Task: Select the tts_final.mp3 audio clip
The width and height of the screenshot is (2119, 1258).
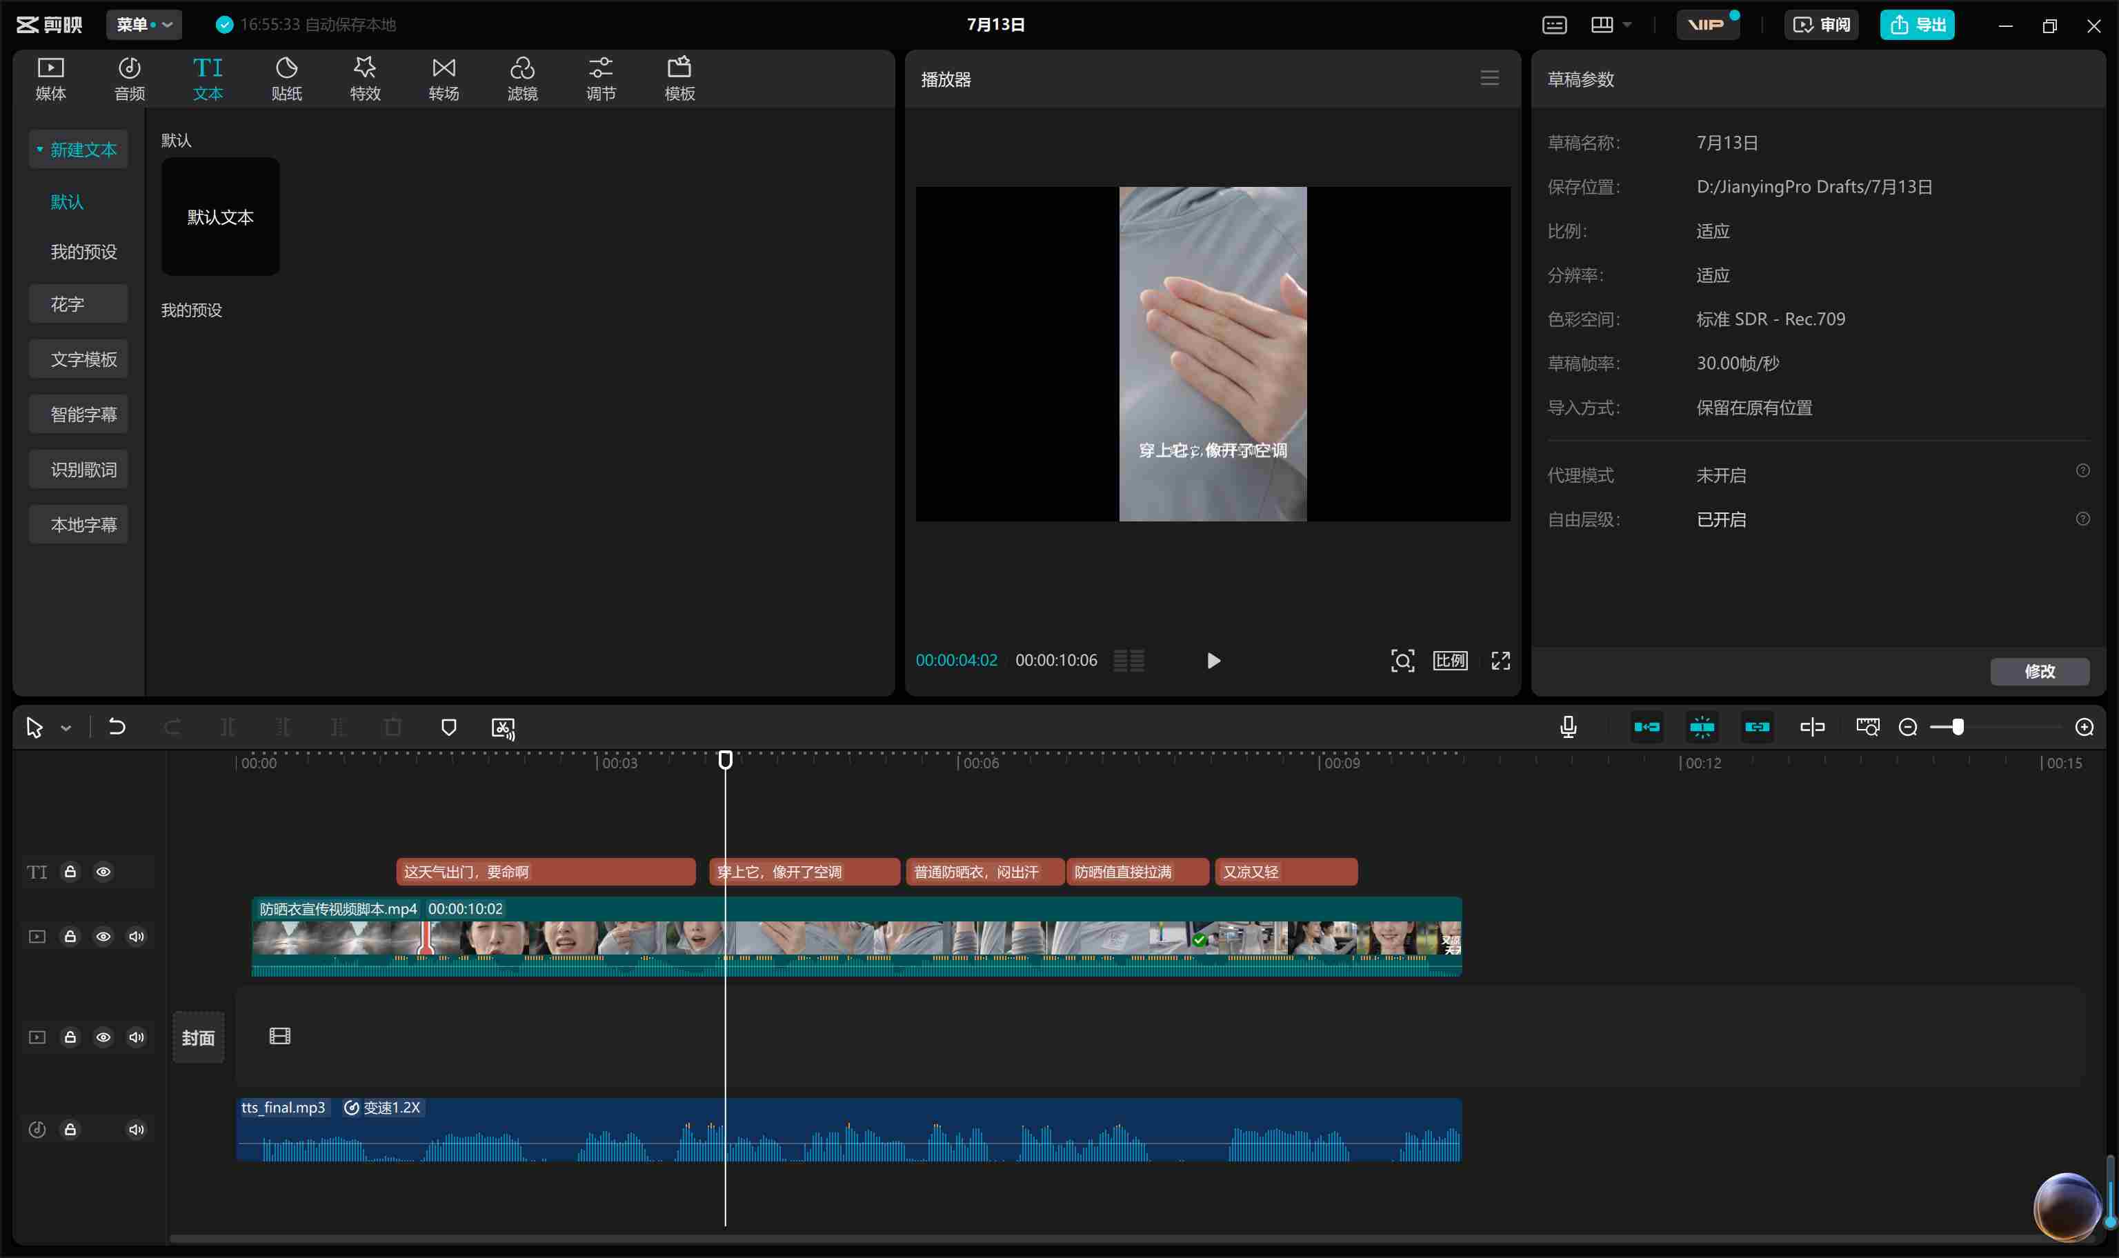Action: point(848,1130)
